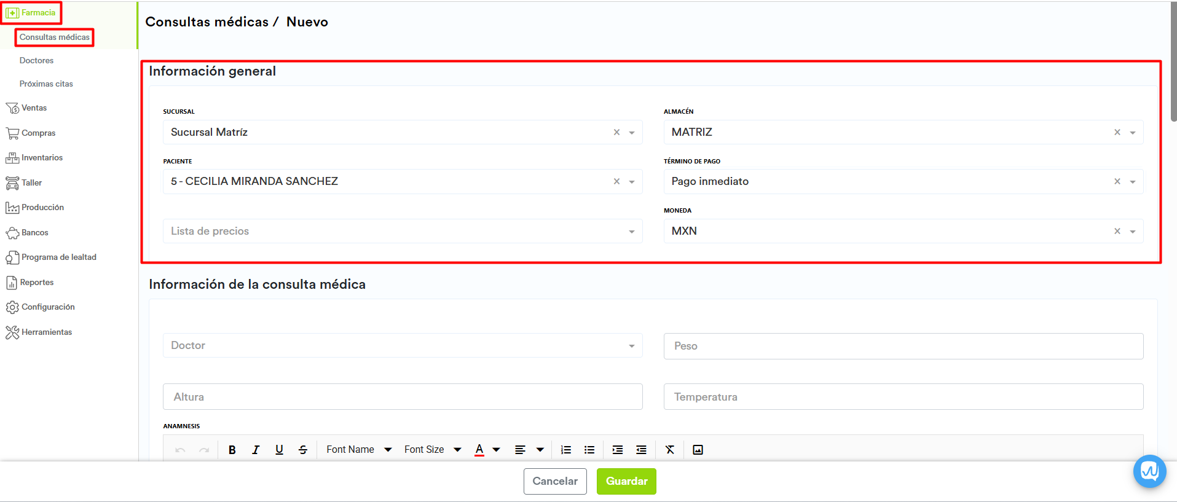Clear the selected Paciente value
The height and width of the screenshot is (502, 1177).
616,181
